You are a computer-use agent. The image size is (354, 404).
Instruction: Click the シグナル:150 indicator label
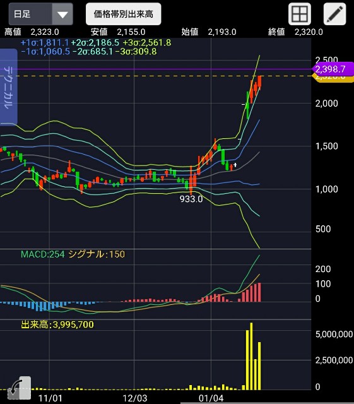[97, 254]
